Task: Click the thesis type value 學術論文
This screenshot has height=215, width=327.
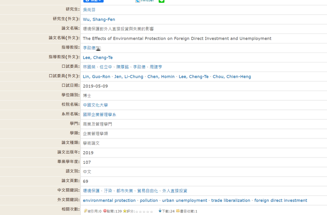Action: point(91,143)
